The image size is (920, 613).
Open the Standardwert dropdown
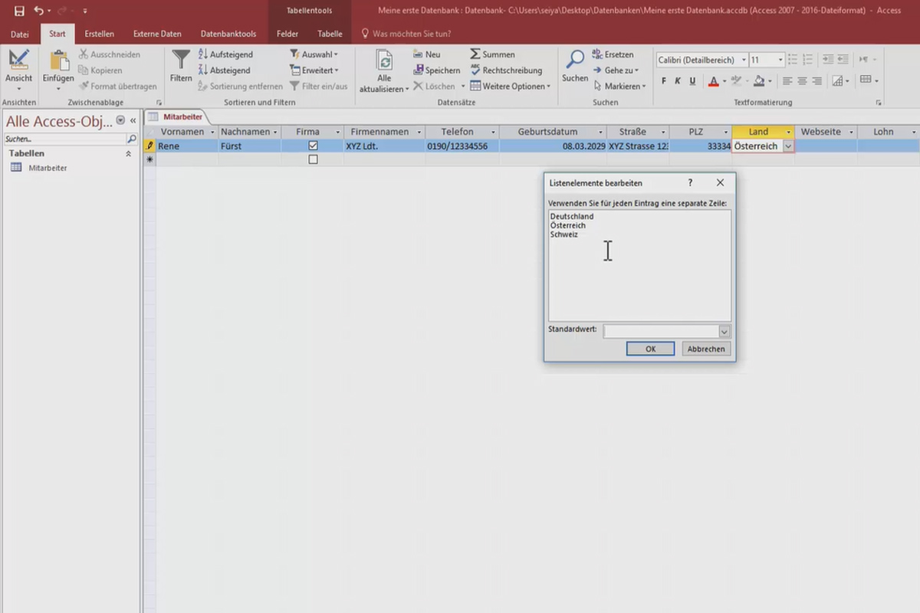click(724, 331)
